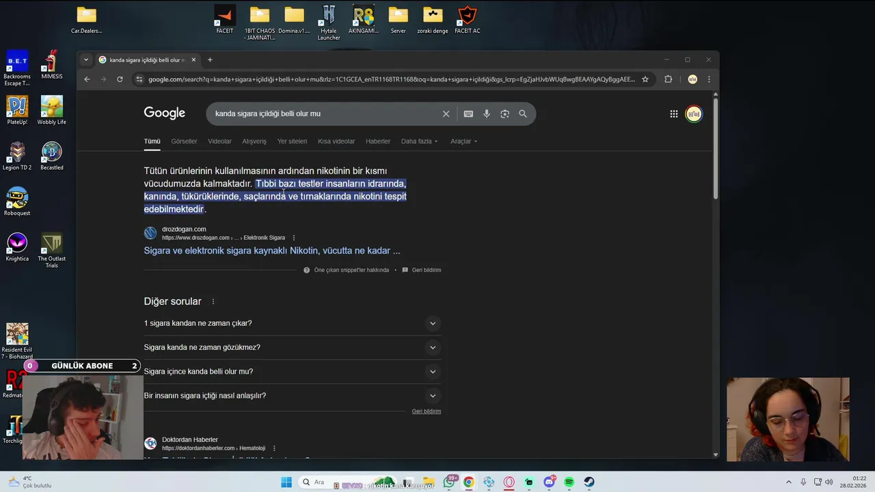
Task: Switch to the Kısa videolar tab
Action: [x=336, y=141]
